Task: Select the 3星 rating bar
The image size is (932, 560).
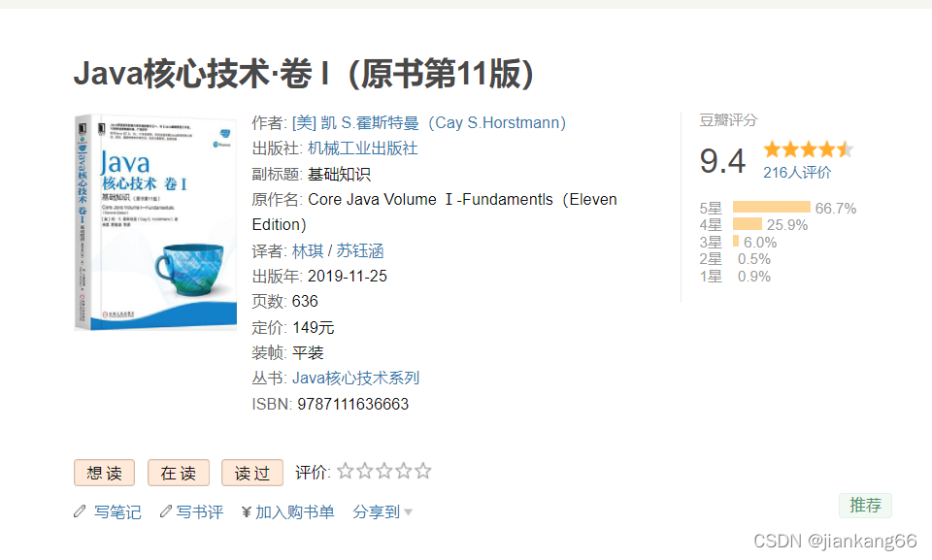Action: [736, 241]
